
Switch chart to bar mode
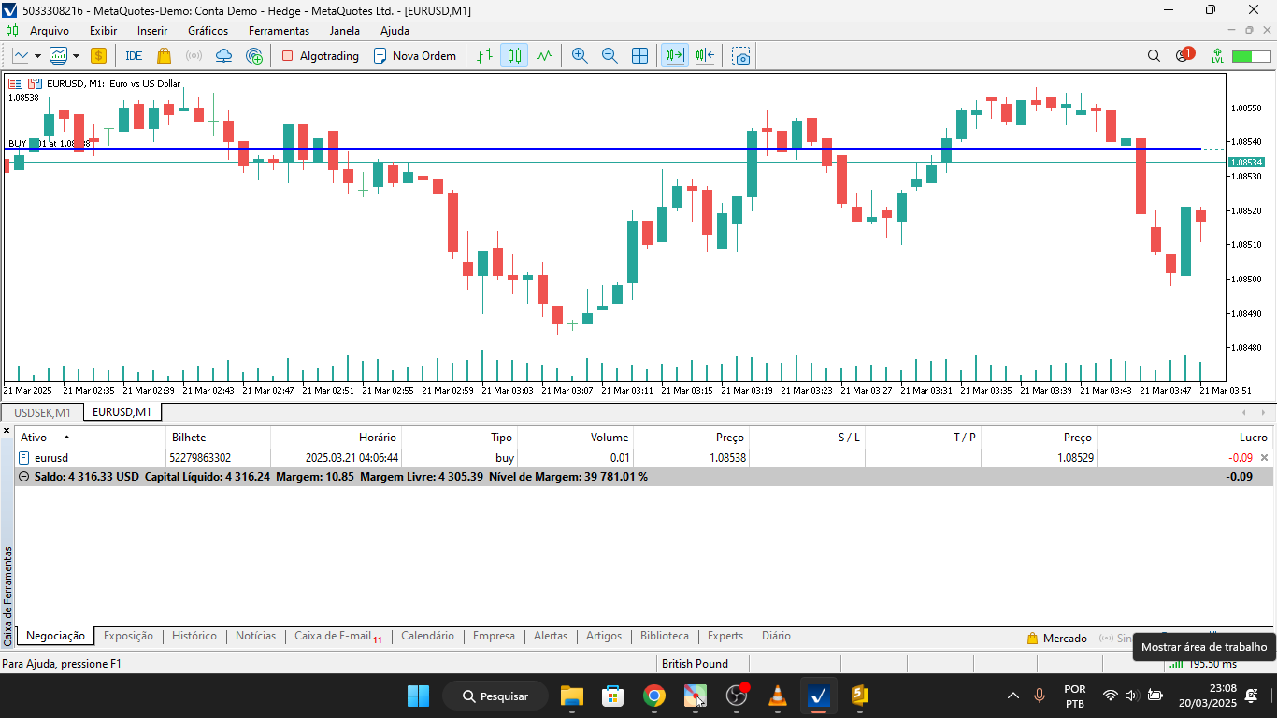coord(483,55)
